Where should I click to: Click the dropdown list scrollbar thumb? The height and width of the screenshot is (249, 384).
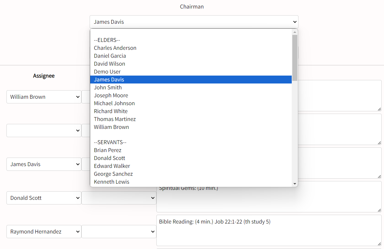(295, 58)
